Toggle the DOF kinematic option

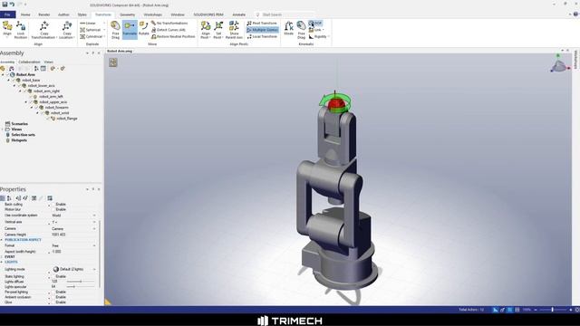(x=315, y=23)
